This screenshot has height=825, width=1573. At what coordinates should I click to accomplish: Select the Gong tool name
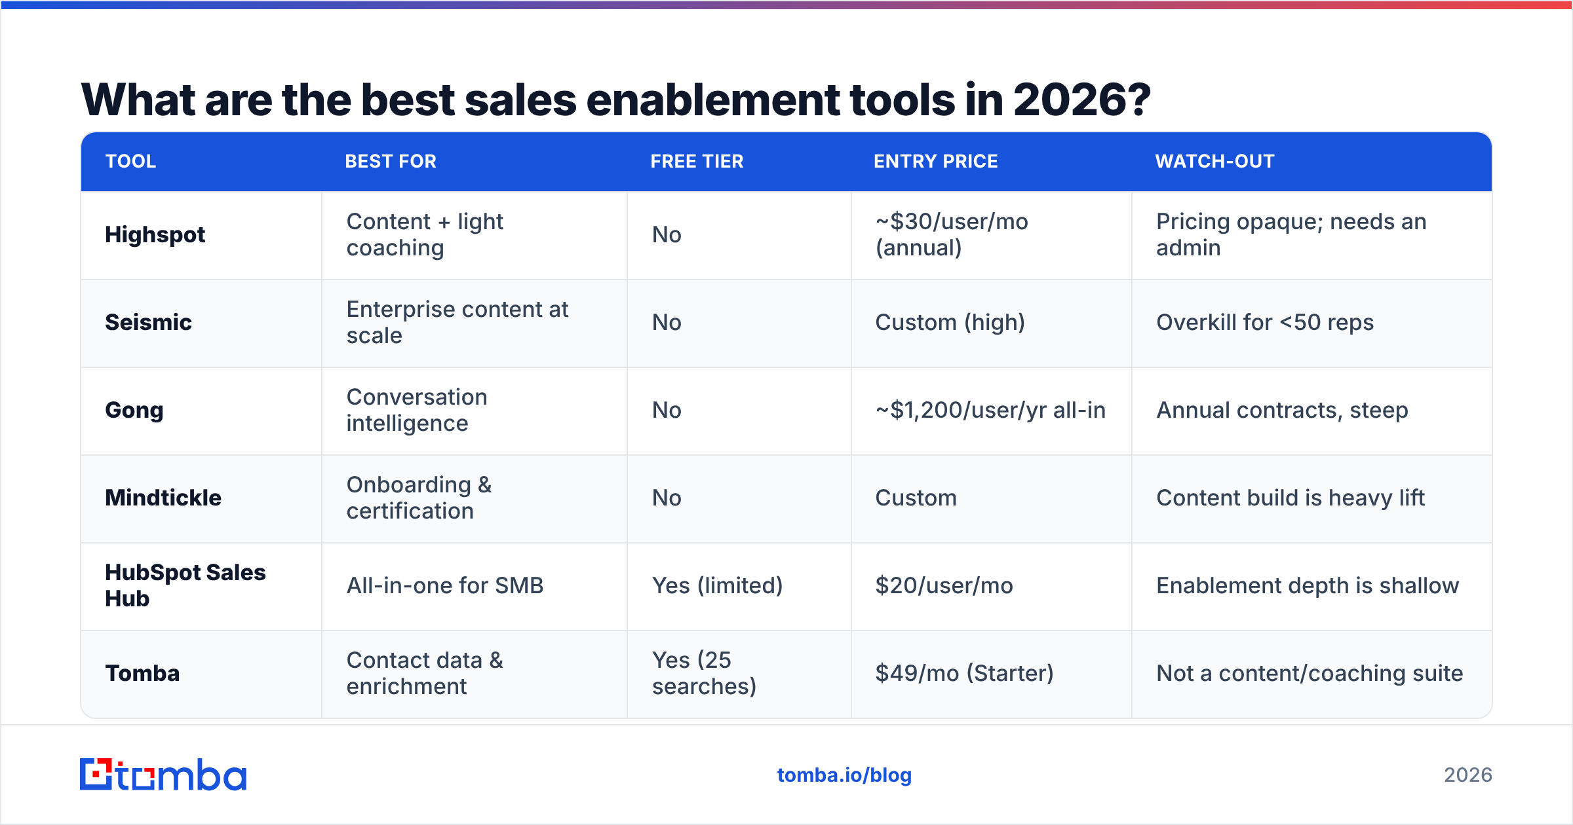click(134, 410)
